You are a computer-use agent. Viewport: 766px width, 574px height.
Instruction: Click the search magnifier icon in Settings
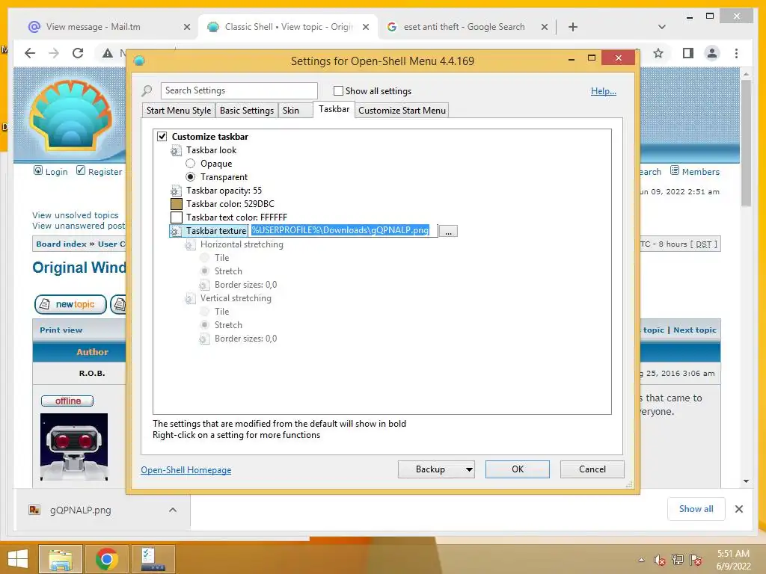(x=147, y=90)
